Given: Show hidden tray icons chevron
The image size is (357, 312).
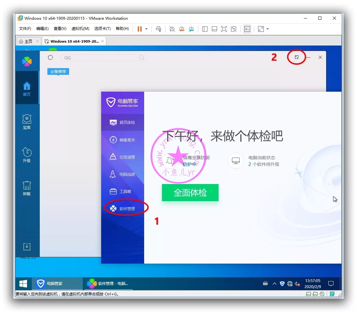Looking at the screenshot, I should click(274, 284).
